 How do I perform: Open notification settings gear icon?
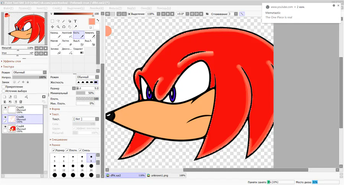coord(334,5)
